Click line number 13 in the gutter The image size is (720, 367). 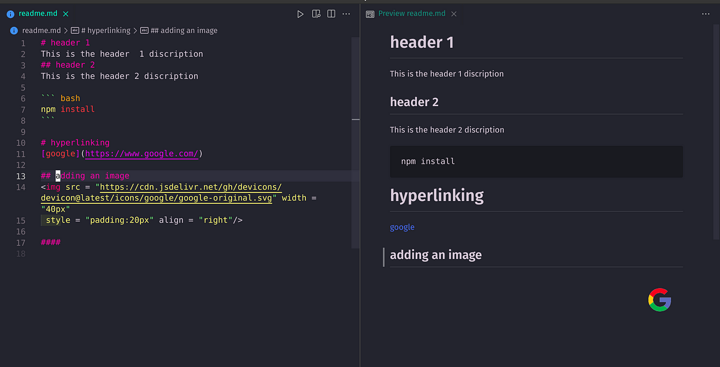point(20,176)
